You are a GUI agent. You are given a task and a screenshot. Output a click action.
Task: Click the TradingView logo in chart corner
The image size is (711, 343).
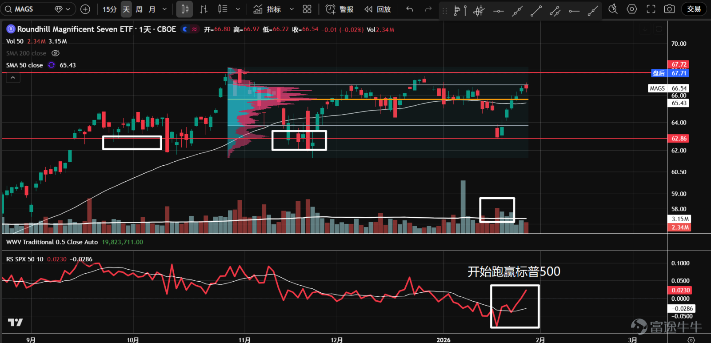point(15,323)
